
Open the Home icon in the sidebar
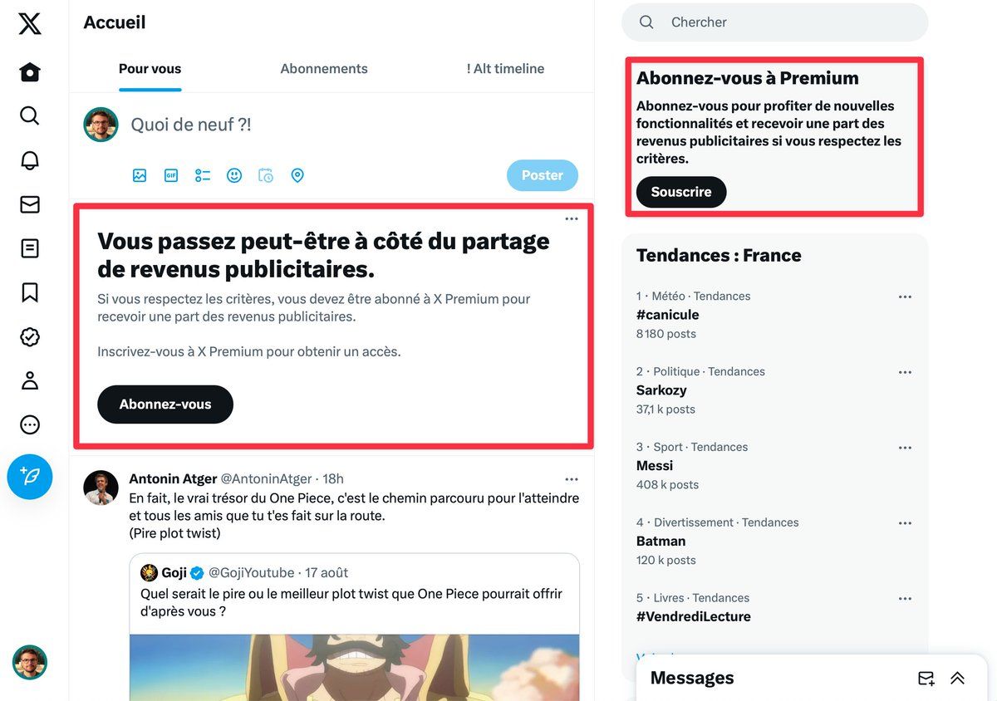(x=30, y=72)
